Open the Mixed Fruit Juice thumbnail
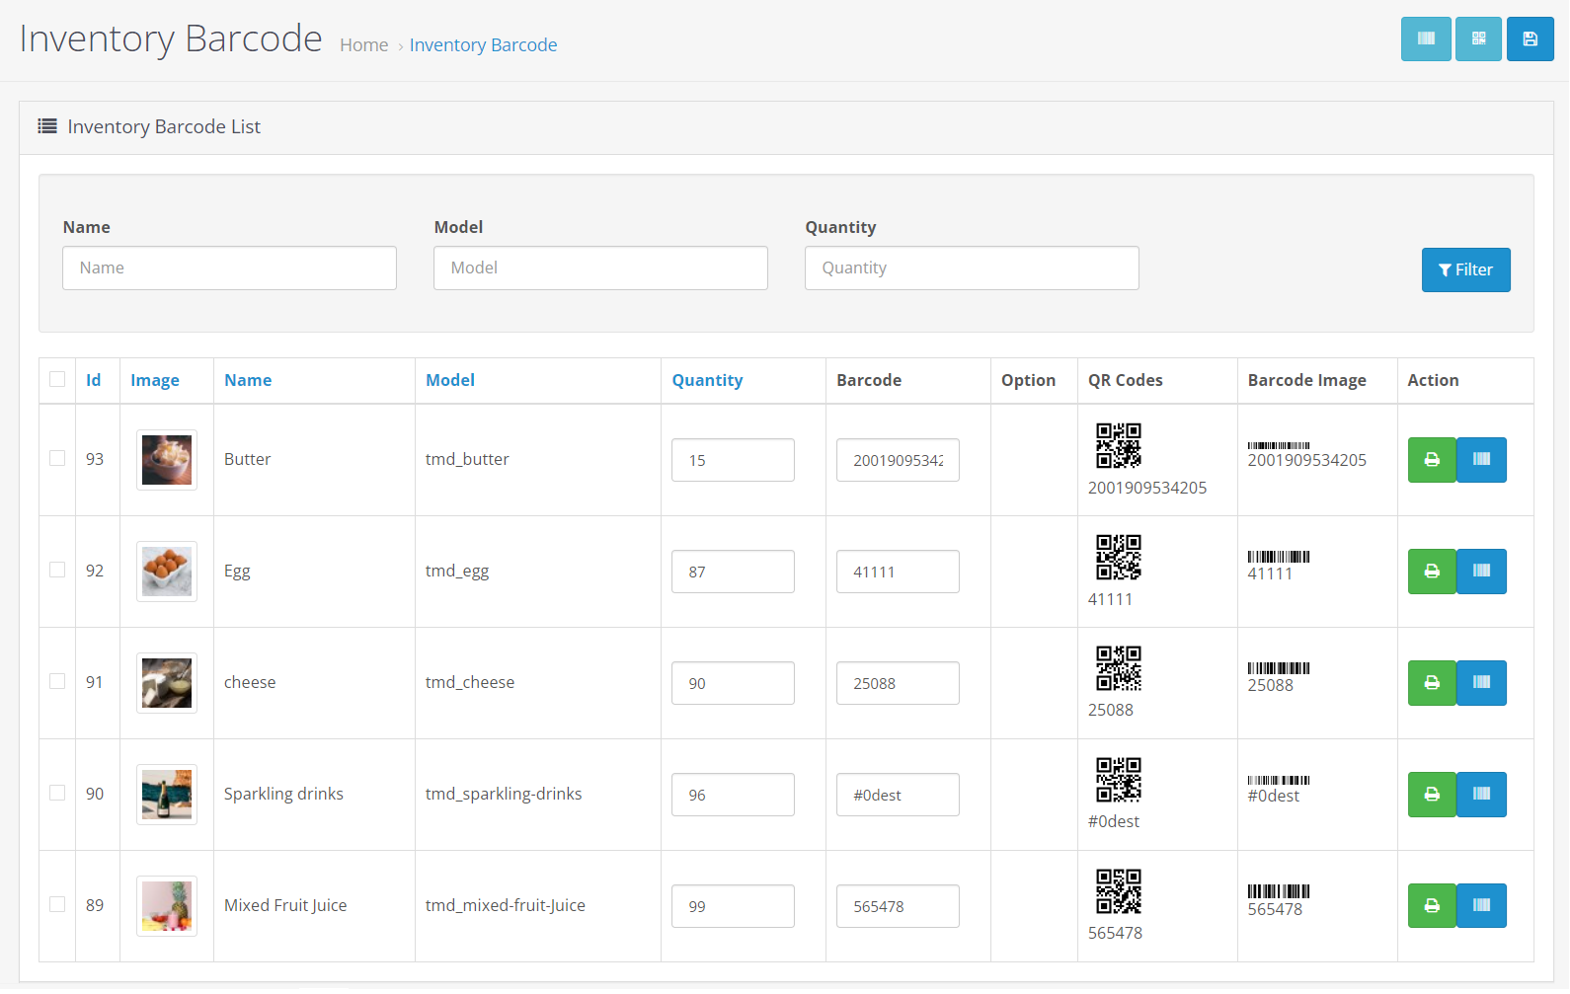 pos(167,906)
